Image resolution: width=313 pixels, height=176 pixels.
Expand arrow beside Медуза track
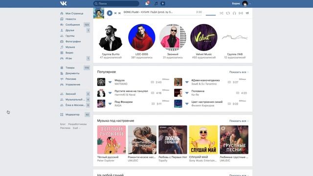[x=110, y=82]
